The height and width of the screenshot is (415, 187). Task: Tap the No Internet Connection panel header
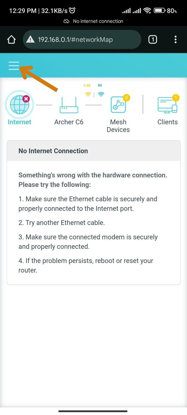94,151
